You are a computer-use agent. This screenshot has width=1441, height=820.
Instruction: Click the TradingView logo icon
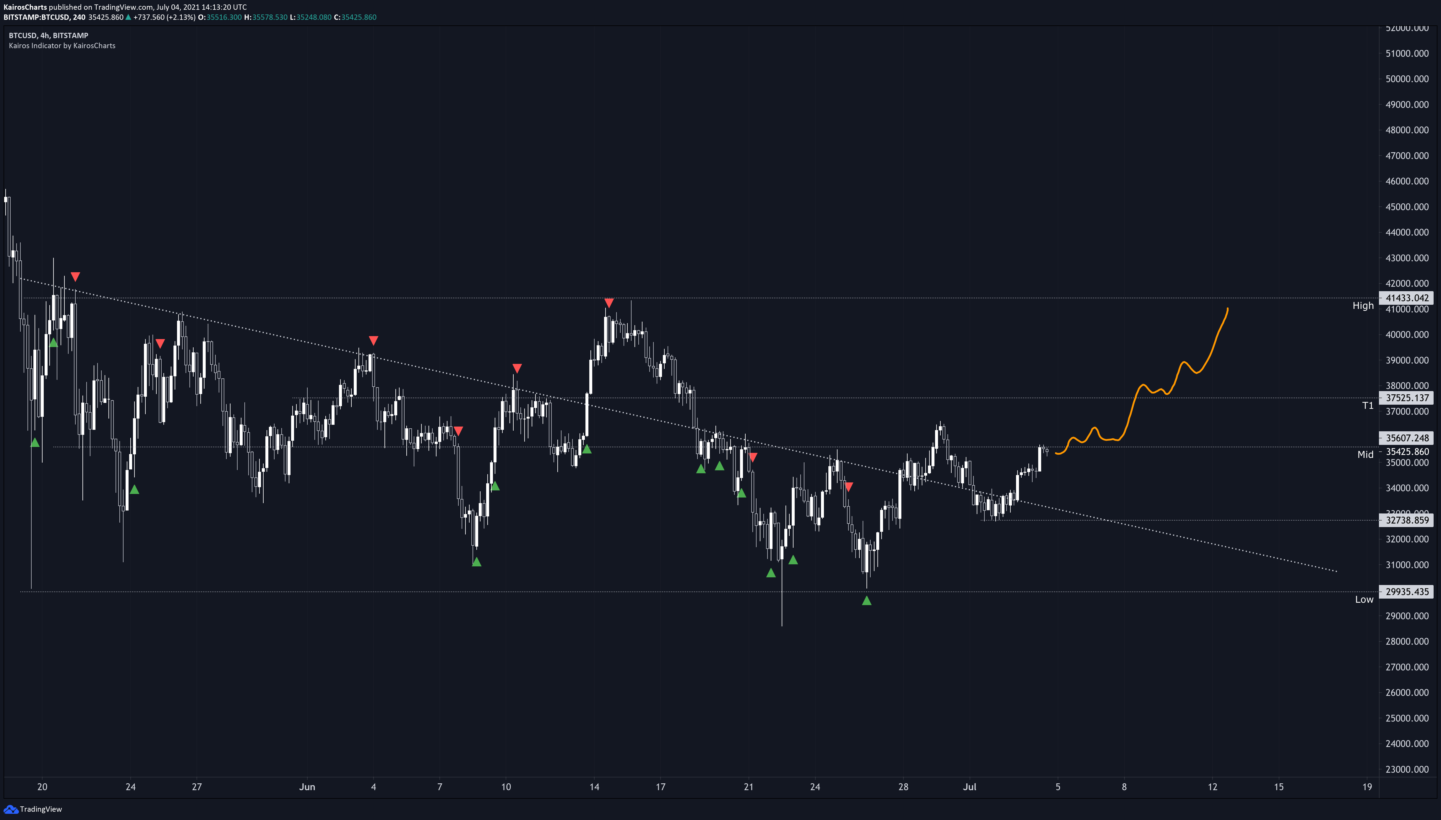point(11,809)
